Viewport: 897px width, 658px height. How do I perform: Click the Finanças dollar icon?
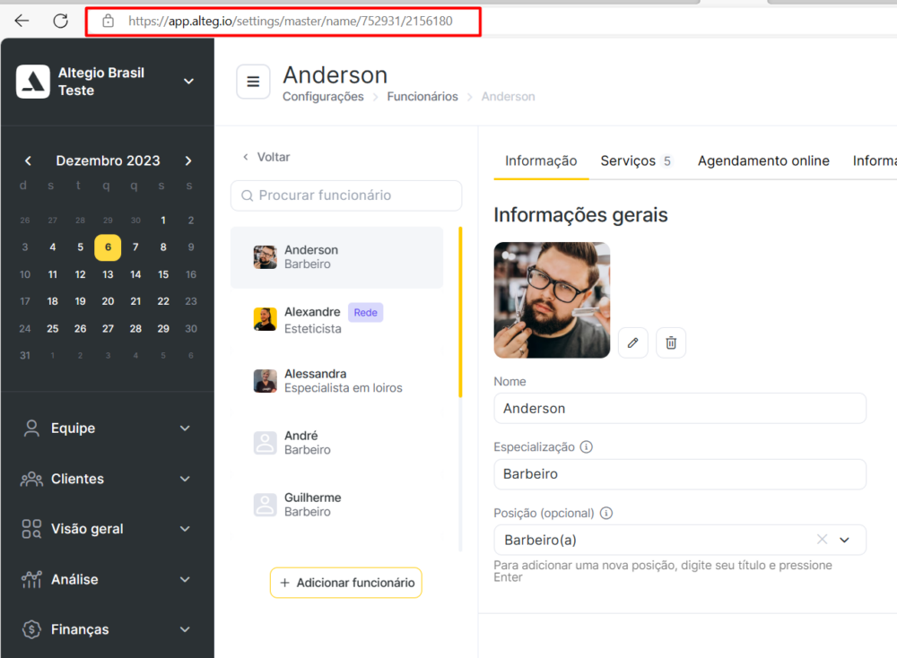31,629
